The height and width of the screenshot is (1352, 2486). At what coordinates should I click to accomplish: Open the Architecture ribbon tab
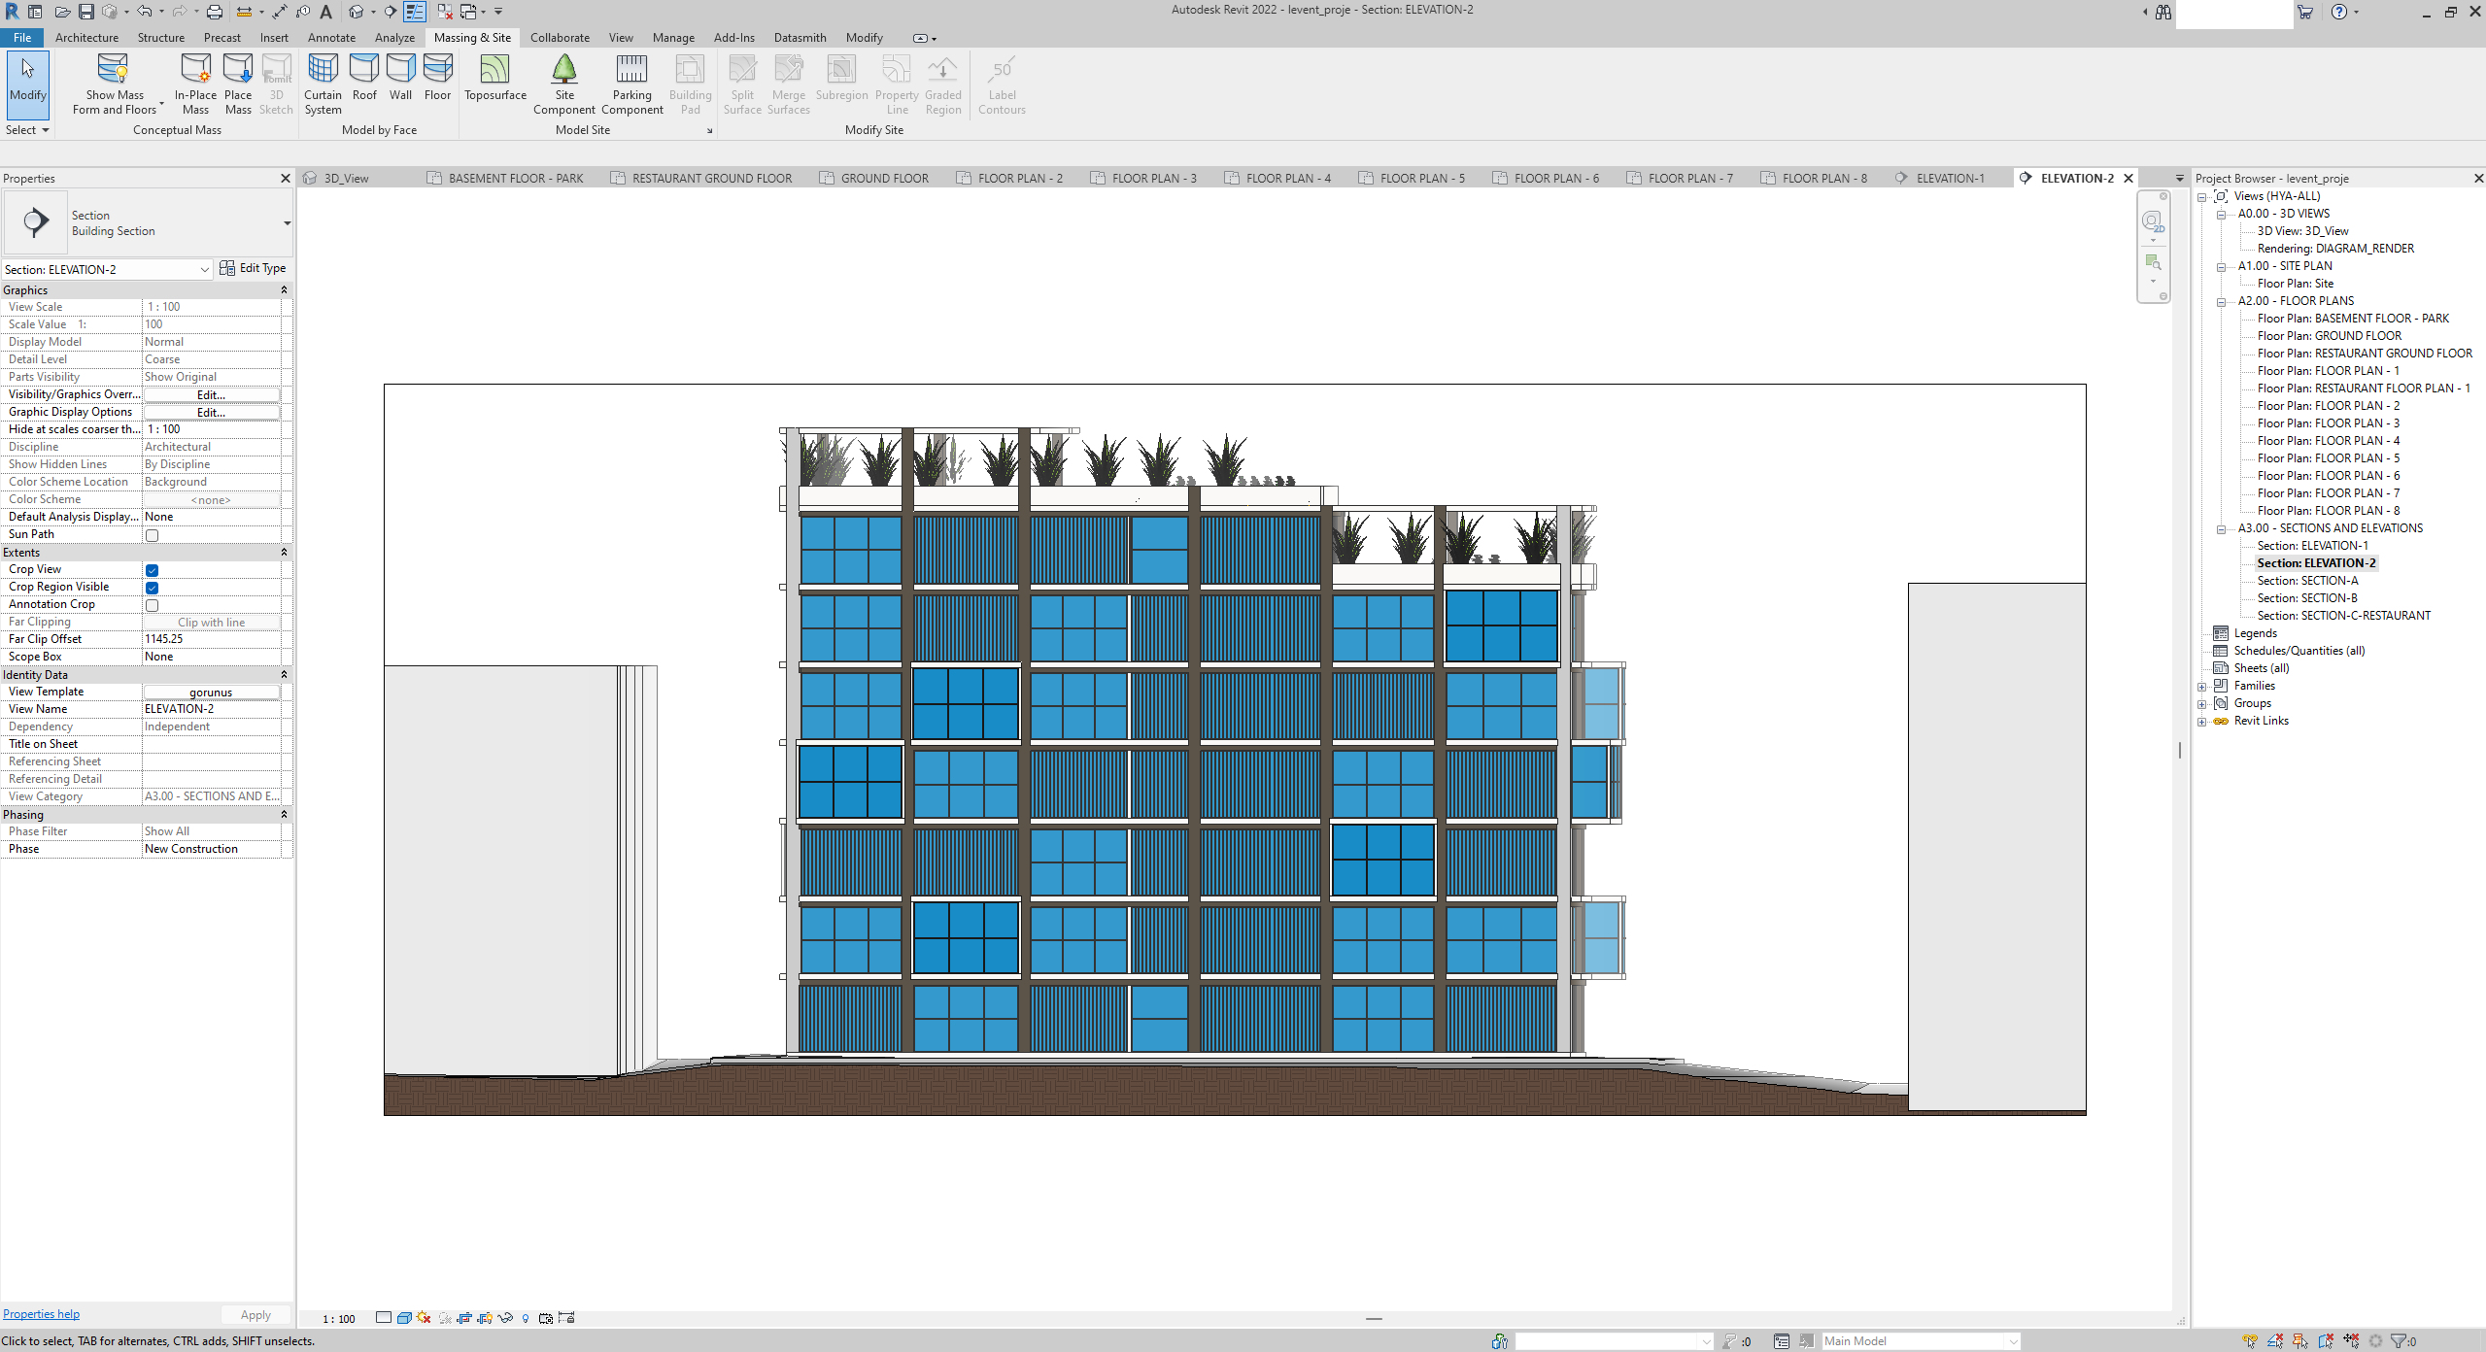click(86, 38)
